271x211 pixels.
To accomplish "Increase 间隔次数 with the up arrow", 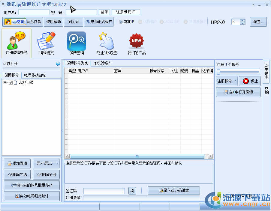I will [x=242, y=20].
